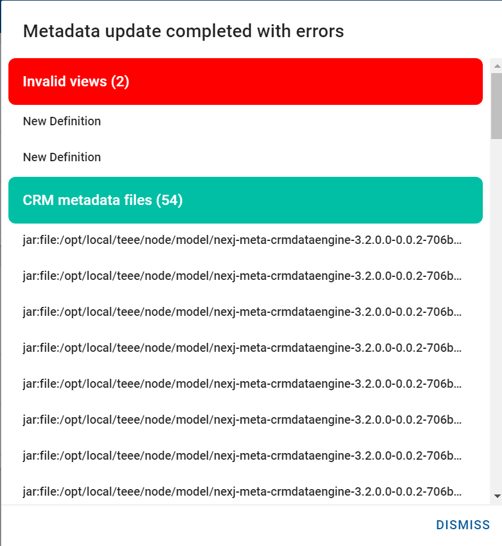This screenshot has width=502, height=546.
Task: Click the scrollbar up arrow
Action: coord(496,65)
